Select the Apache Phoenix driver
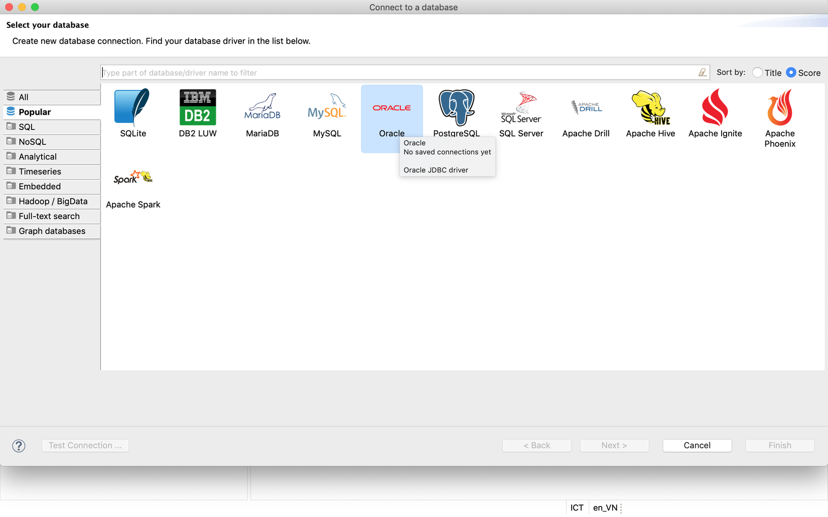 (x=780, y=118)
